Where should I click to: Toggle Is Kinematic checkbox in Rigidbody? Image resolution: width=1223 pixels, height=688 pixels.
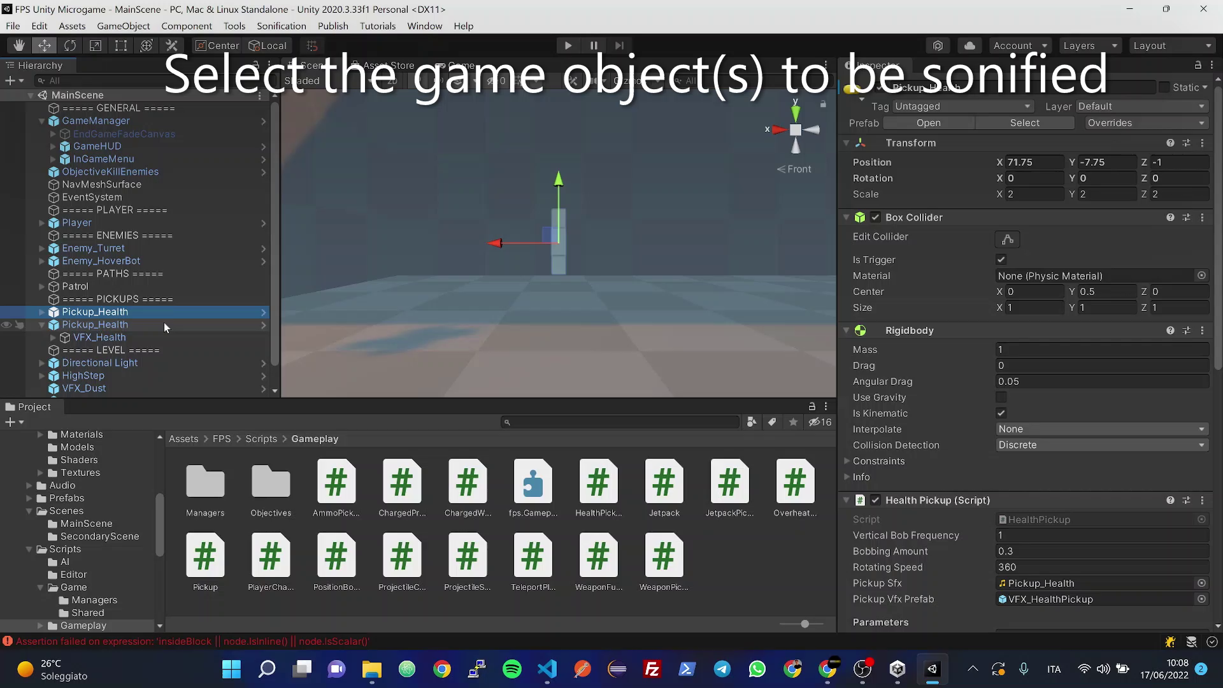click(x=1001, y=413)
